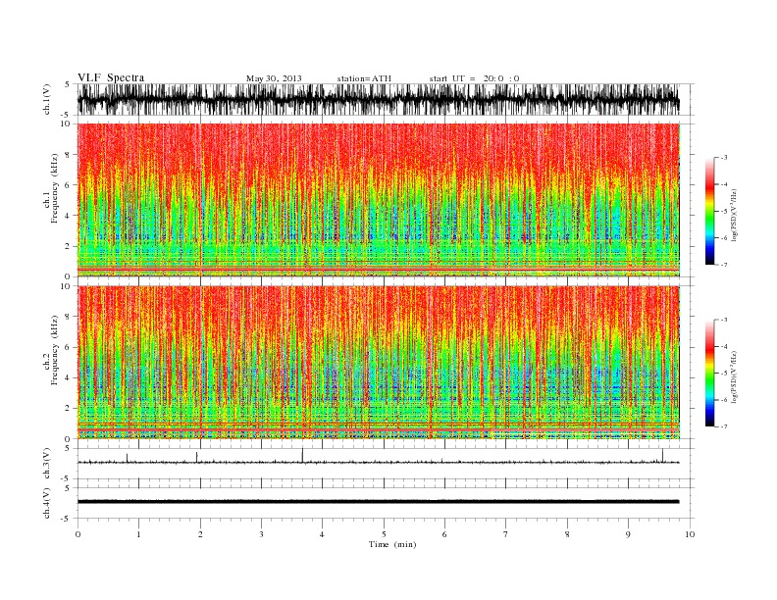Click the "-3" tick on the ch.1 colorbar

[724, 158]
